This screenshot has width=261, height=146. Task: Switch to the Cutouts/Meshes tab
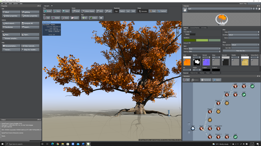pos(194,27)
